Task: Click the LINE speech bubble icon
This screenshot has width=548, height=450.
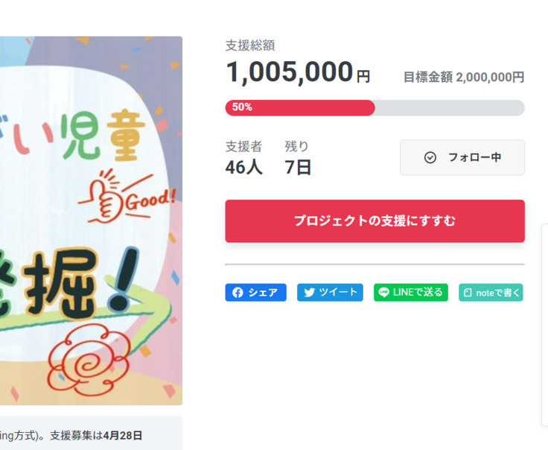Action: (383, 293)
